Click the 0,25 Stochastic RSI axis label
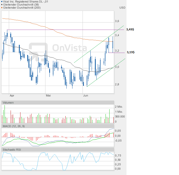 point(118,164)
